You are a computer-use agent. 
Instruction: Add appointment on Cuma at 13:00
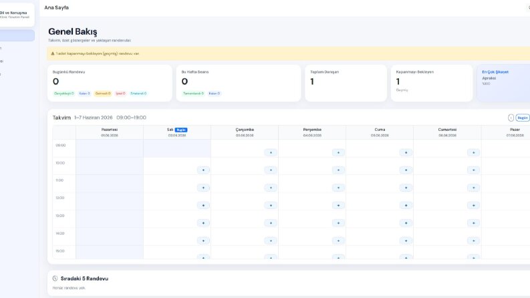click(x=406, y=223)
